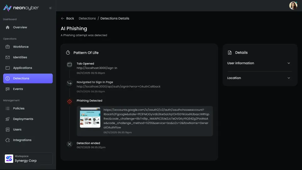Click timestamp 06/11/2025 06:35:32pm
This screenshot has width=302, height=170.
(x=91, y=147)
